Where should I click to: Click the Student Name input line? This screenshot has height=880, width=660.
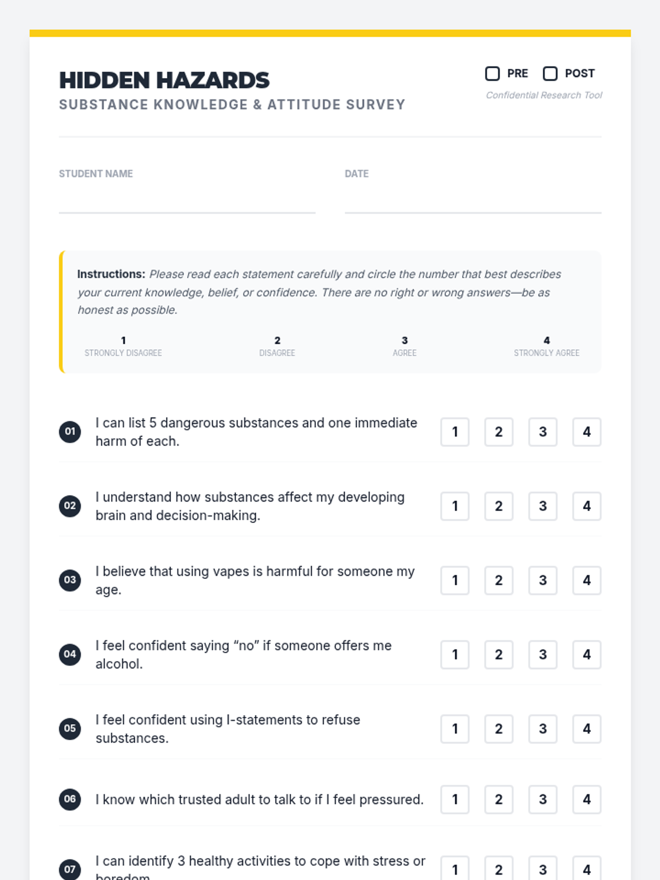(187, 201)
